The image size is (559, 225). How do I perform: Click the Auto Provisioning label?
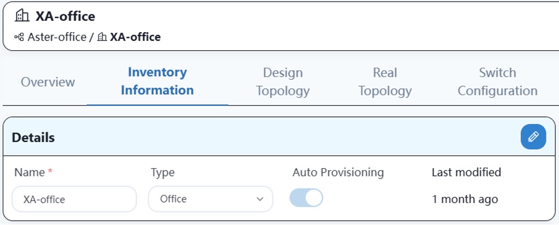(338, 173)
